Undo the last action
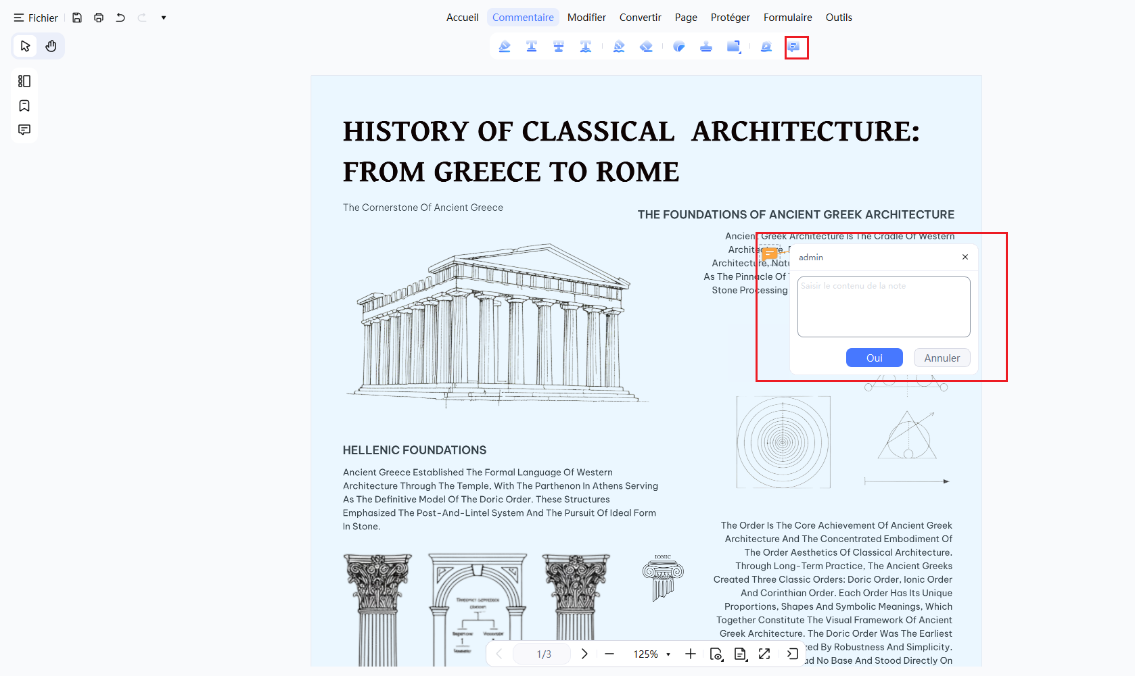This screenshot has height=676, width=1135. click(120, 18)
